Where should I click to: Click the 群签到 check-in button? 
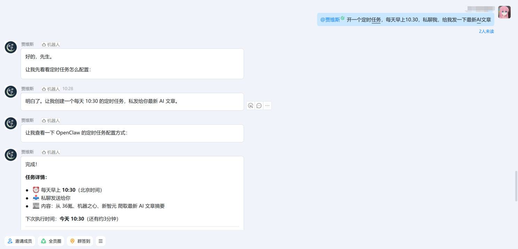tap(80, 241)
